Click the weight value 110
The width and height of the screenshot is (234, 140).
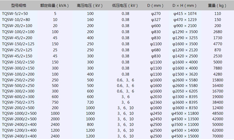point(218,14)
